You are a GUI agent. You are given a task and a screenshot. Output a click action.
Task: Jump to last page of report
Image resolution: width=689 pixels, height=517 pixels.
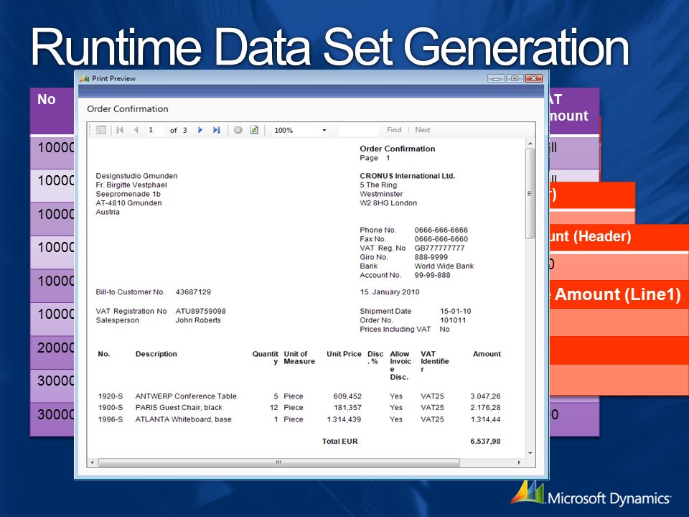pyautogui.click(x=216, y=130)
